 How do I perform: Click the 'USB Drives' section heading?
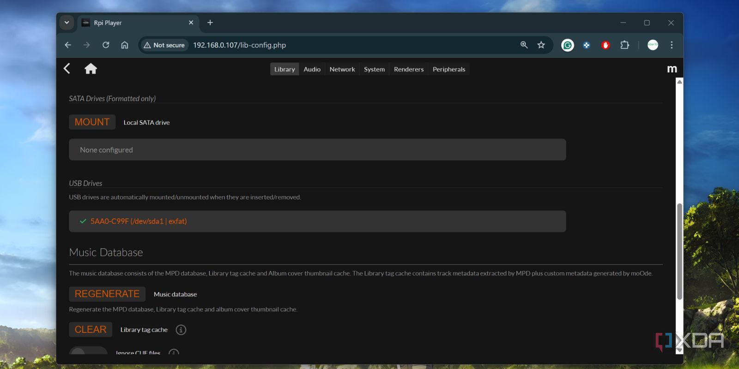tap(85, 183)
